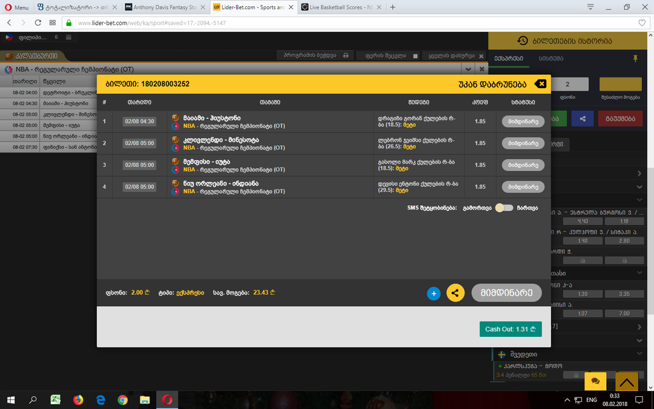The width and height of the screenshot is (654, 409).
Task: Collapse the NBA league panel chevron
Action: [x=468, y=69]
